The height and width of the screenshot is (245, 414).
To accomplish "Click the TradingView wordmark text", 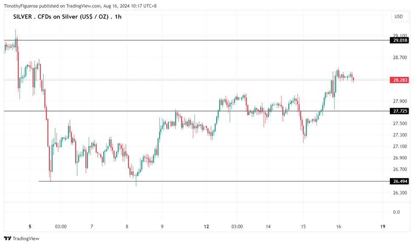I will pos(26,239).
